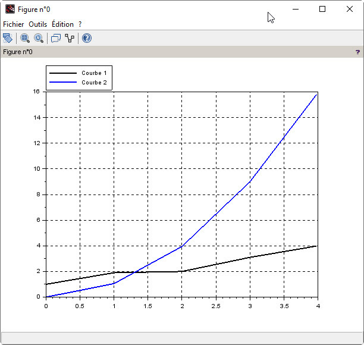Minimize the Figure n°0 window
The width and height of the screenshot is (364, 345).
296,10
